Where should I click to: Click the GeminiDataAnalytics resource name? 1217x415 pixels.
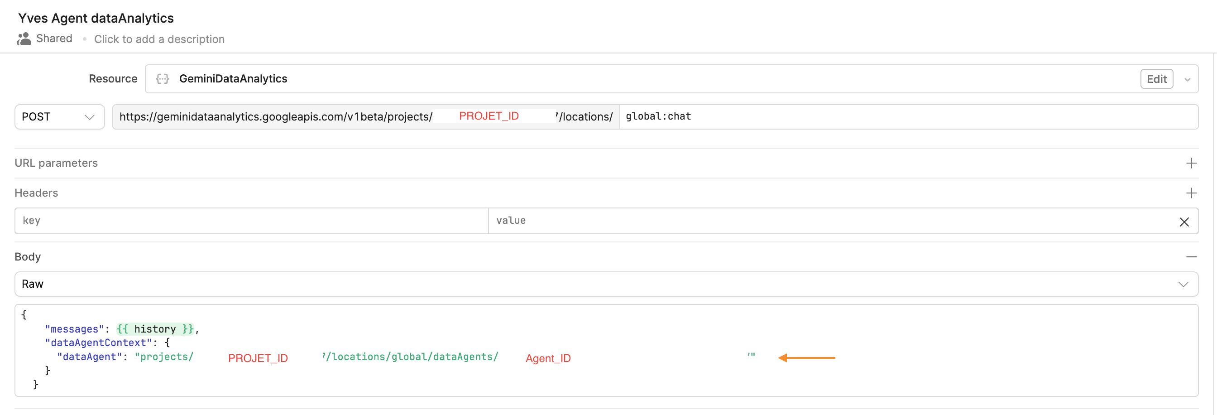[233, 79]
